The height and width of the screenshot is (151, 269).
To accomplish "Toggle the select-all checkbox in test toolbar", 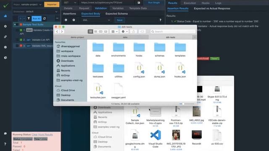I will pos(16,18).
